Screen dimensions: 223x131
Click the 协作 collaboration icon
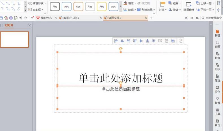(x=217, y=89)
